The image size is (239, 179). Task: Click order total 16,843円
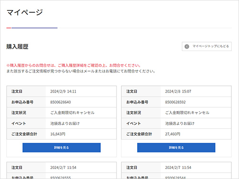[58, 134]
